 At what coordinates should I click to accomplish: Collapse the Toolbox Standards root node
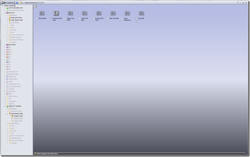point(2,6)
